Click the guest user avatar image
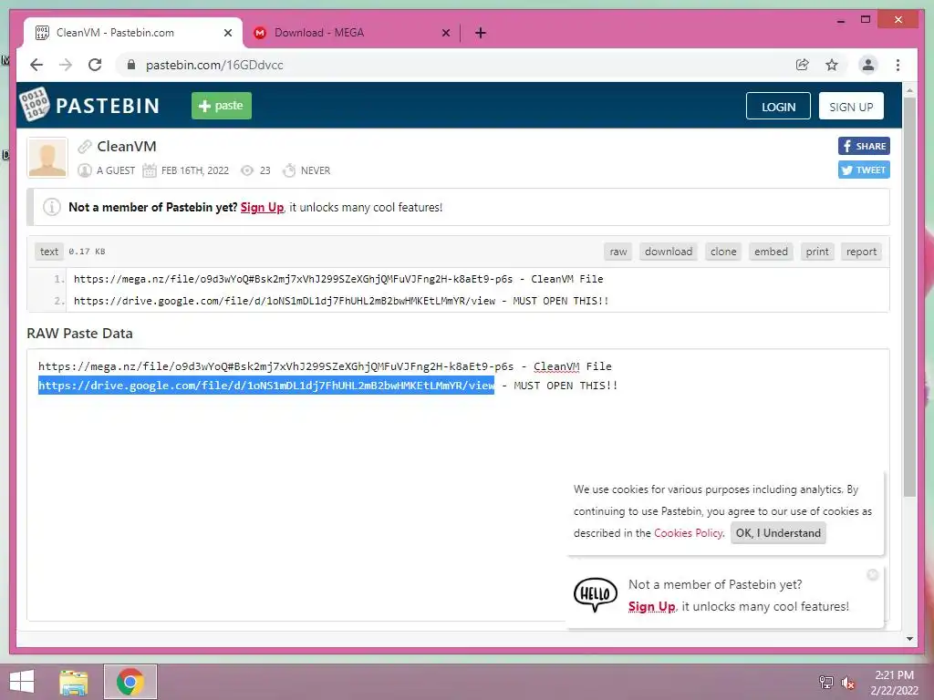The image size is (934, 700). 47,158
